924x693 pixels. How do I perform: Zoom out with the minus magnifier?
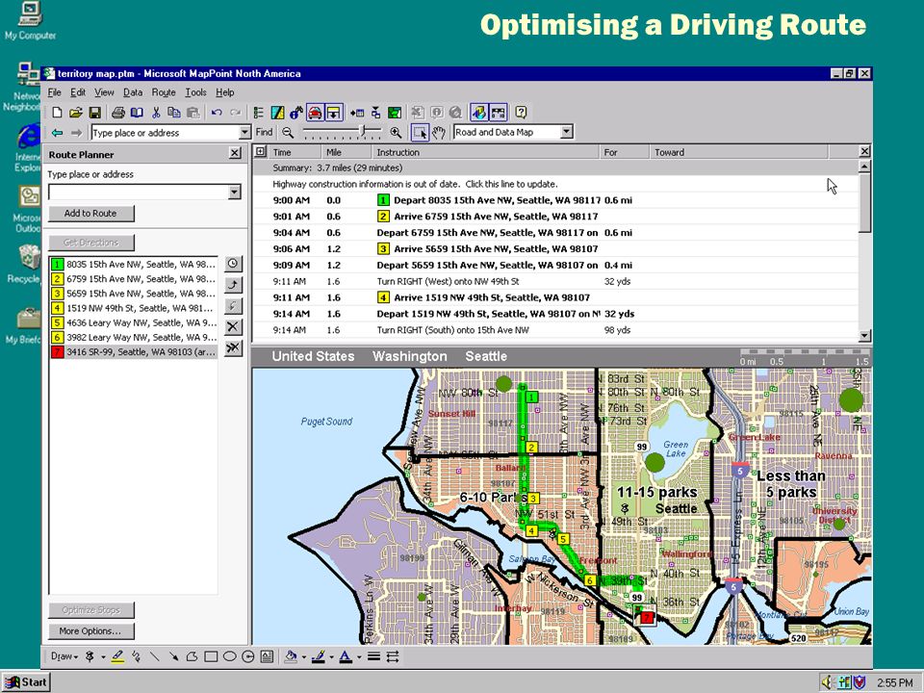(x=288, y=133)
